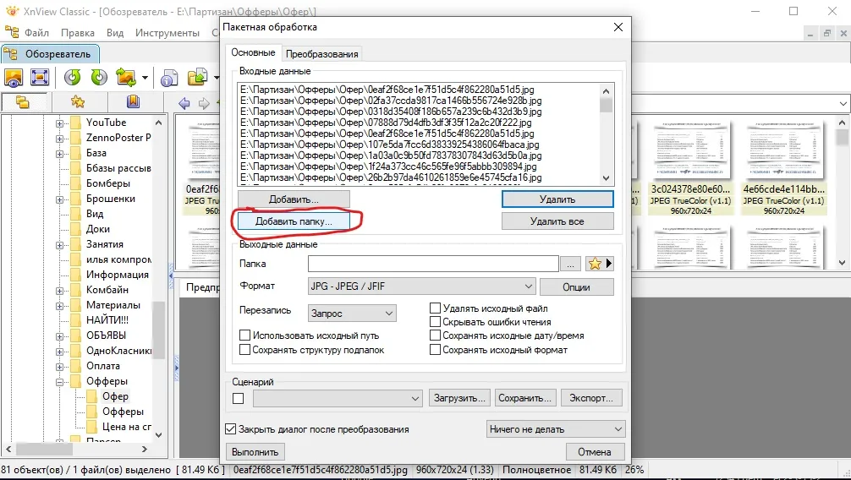Click the input file list scrollbar down arrow
This screenshot has width=851, height=480.
pyautogui.click(x=607, y=178)
